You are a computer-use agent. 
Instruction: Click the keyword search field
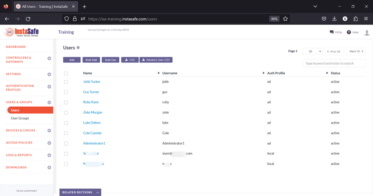point(334,63)
